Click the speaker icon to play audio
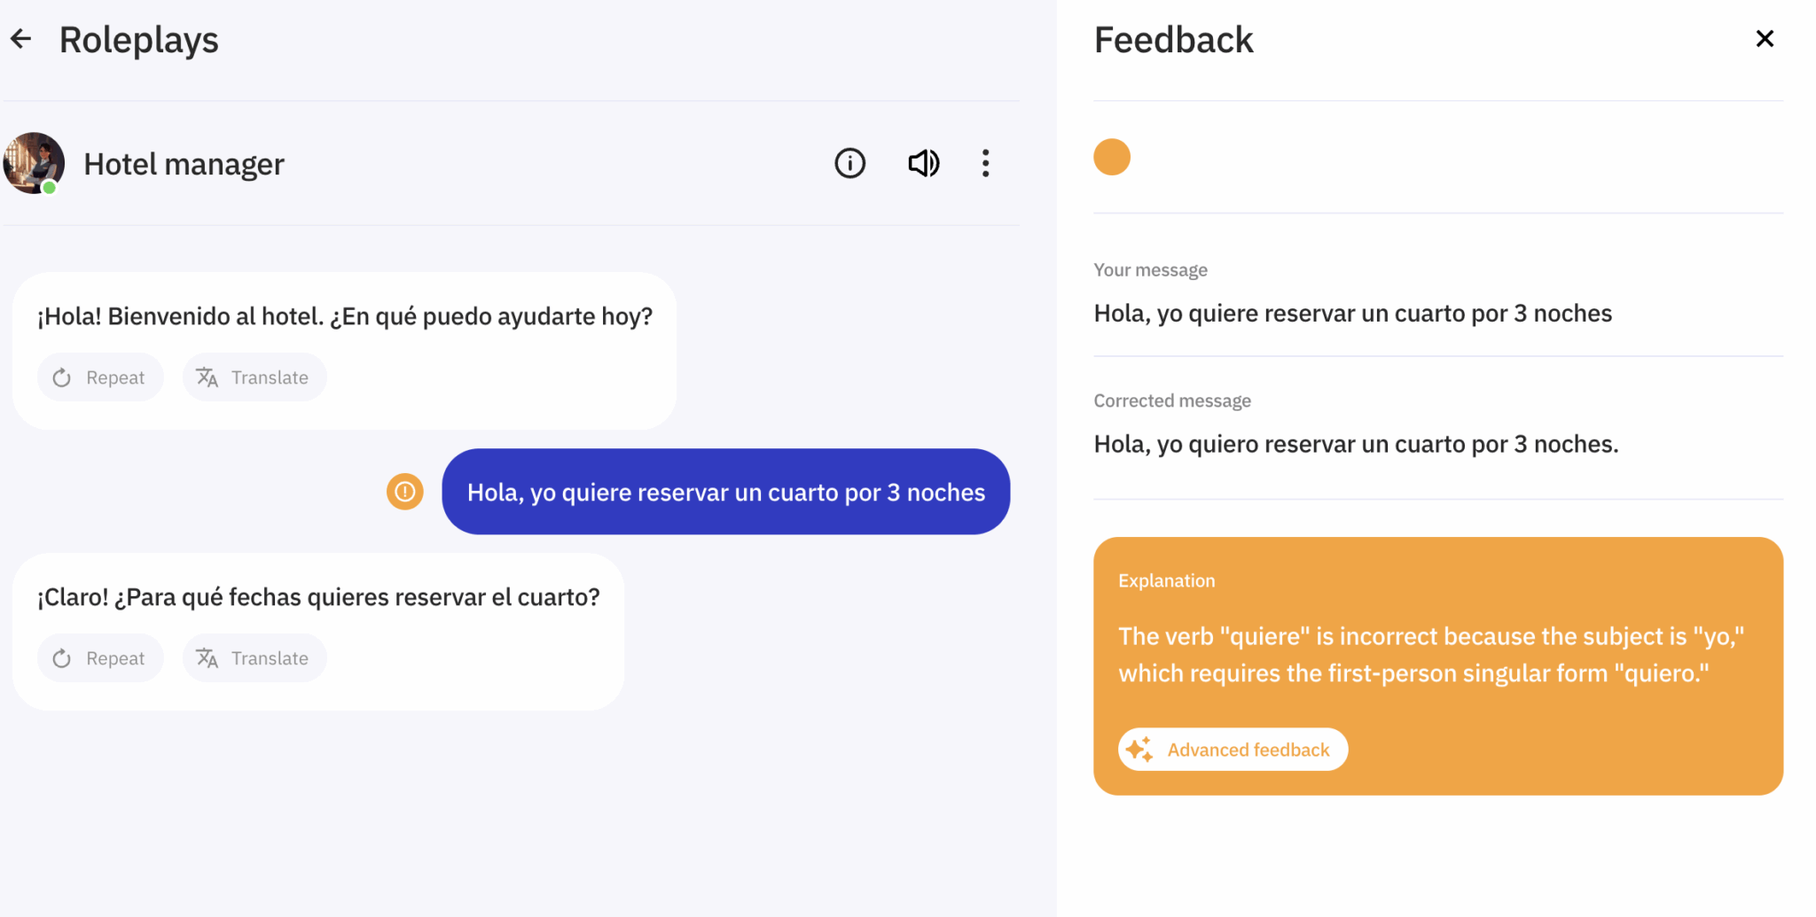The width and height of the screenshot is (1816, 917). (923, 163)
